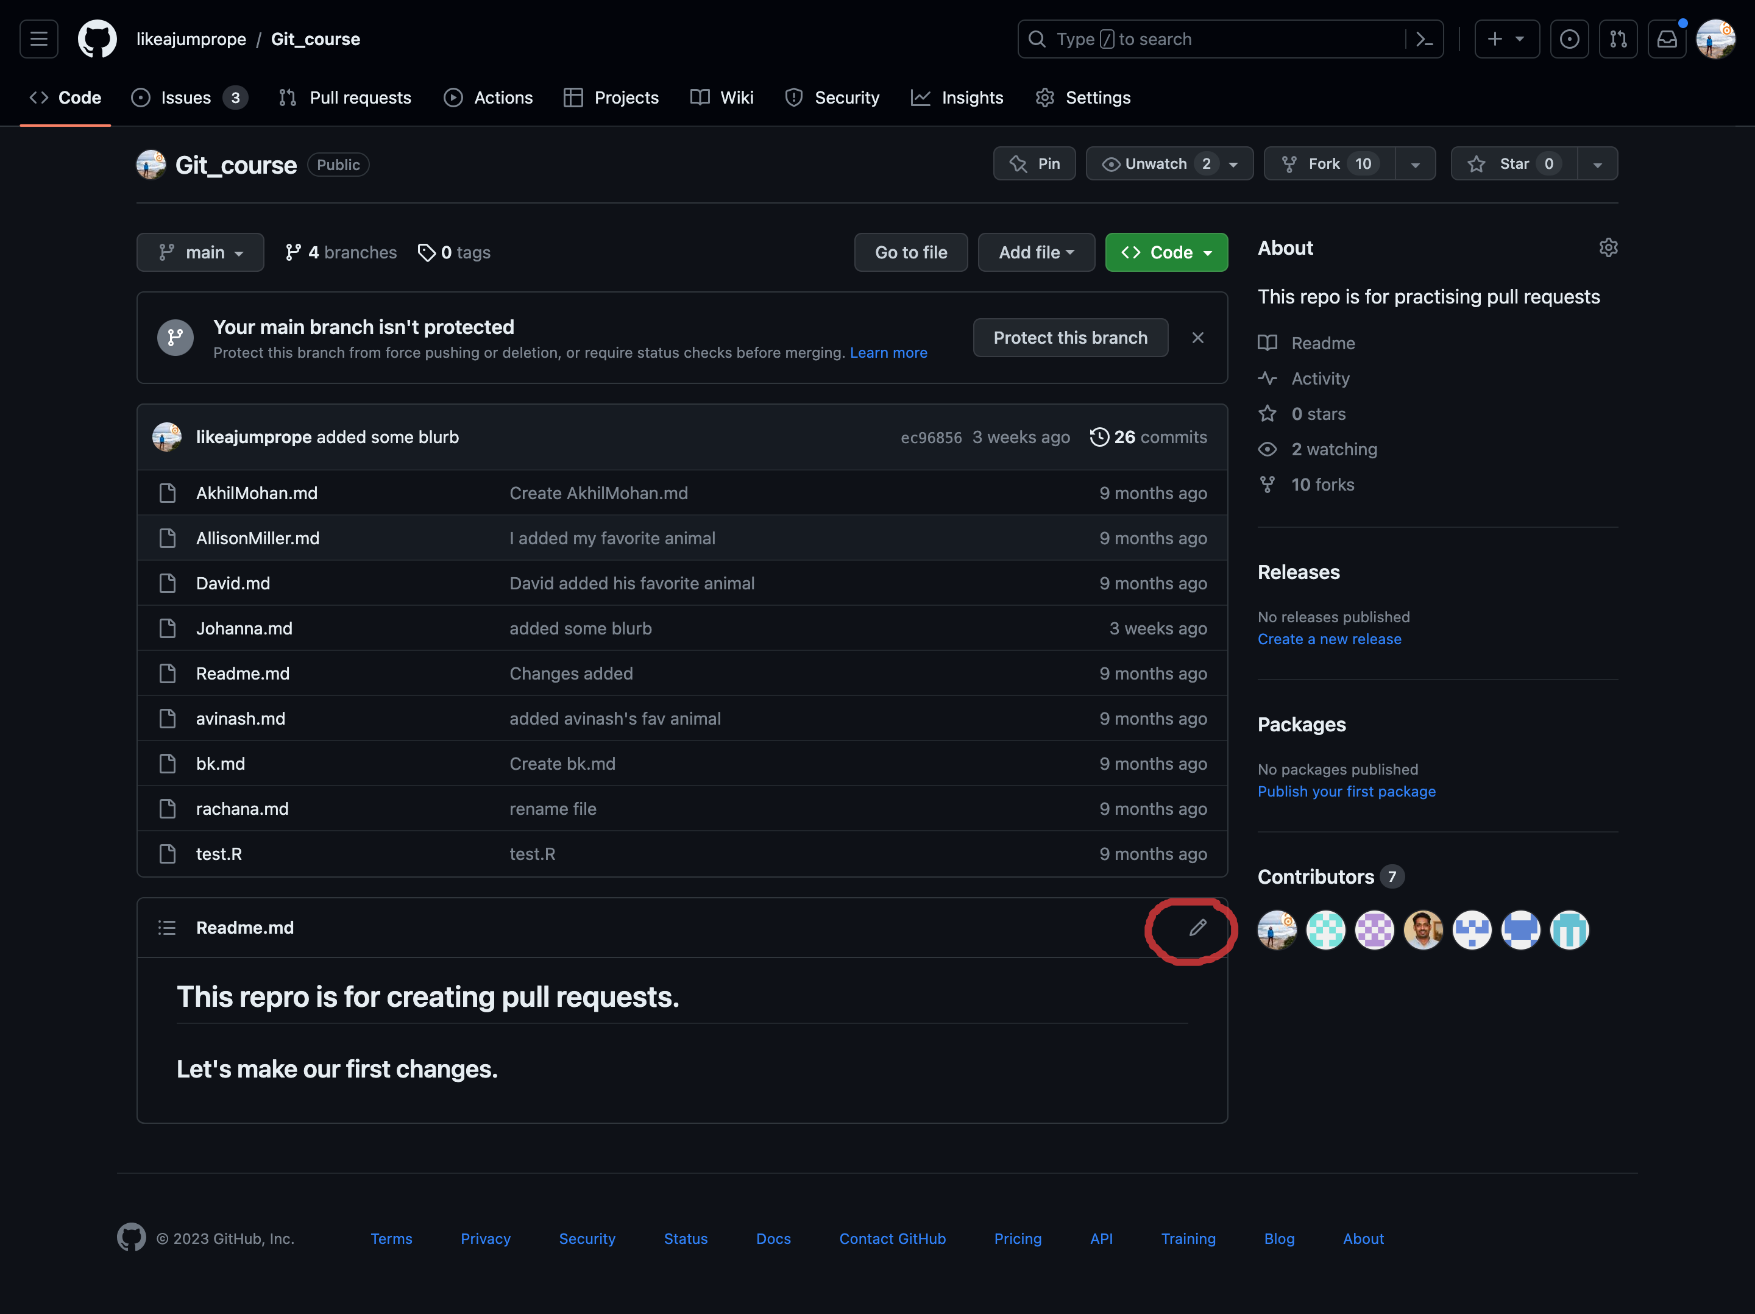Open the Wiki tab
1755x1314 pixels.
[x=722, y=98]
